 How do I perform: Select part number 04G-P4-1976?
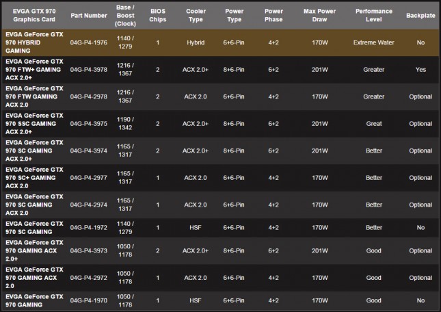[x=89, y=42]
